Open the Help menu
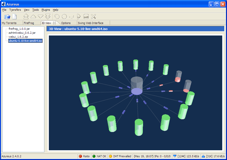The image size is (227, 160). click(55, 10)
